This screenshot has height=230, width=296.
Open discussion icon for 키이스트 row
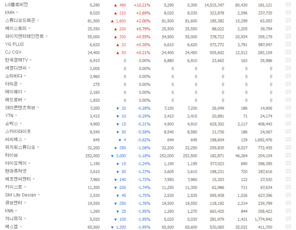pyautogui.click(x=288, y=187)
